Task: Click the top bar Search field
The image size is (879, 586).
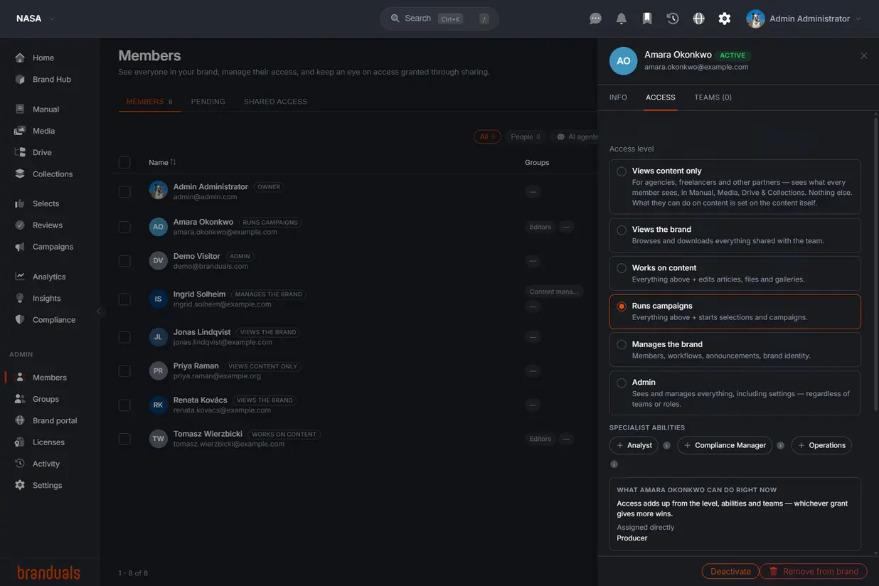Action: (x=439, y=18)
